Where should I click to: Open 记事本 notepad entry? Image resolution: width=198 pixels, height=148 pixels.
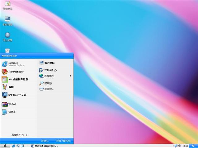click(19, 112)
